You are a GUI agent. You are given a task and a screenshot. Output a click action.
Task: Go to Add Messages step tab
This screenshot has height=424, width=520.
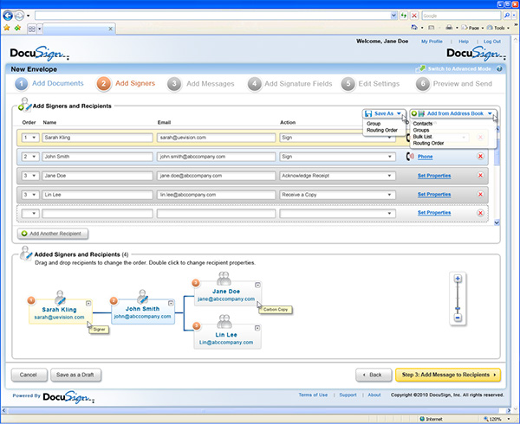pyautogui.click(x=201, y=84)
